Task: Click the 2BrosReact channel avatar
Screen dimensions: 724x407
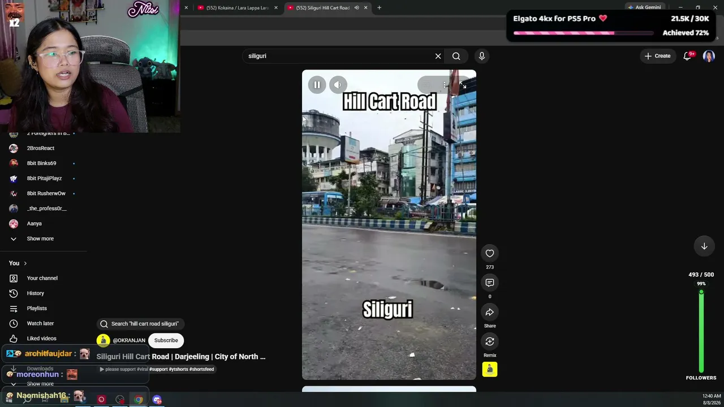Action: click(x=14, y=148)
